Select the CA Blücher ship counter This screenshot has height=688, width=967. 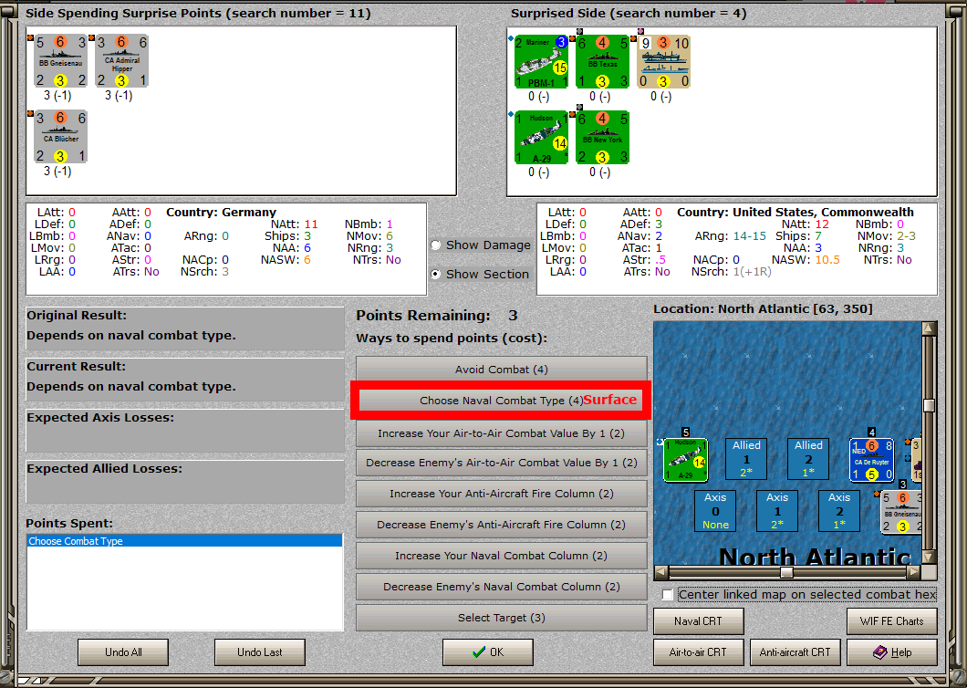[60, 137]
